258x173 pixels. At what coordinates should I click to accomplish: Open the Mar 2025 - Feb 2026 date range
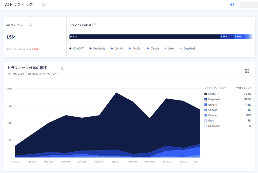click(x=25, y=74)
